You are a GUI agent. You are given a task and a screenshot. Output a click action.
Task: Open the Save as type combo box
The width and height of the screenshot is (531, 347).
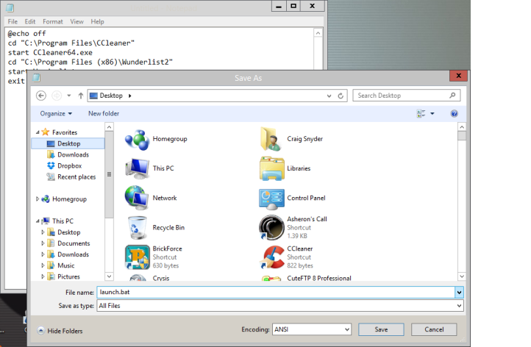(280, 306)
